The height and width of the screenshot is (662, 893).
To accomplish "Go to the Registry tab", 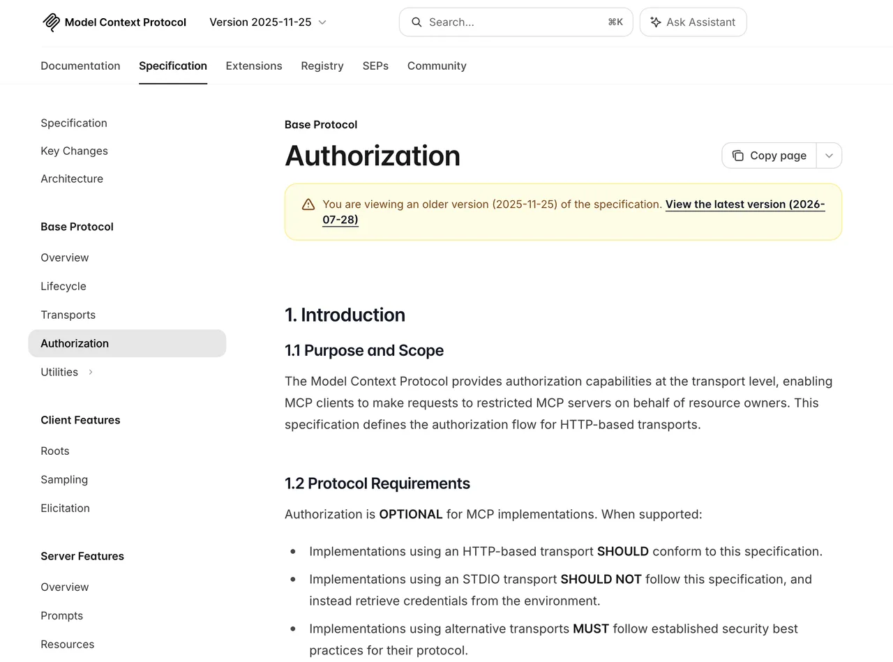I will tap(322, 66).
